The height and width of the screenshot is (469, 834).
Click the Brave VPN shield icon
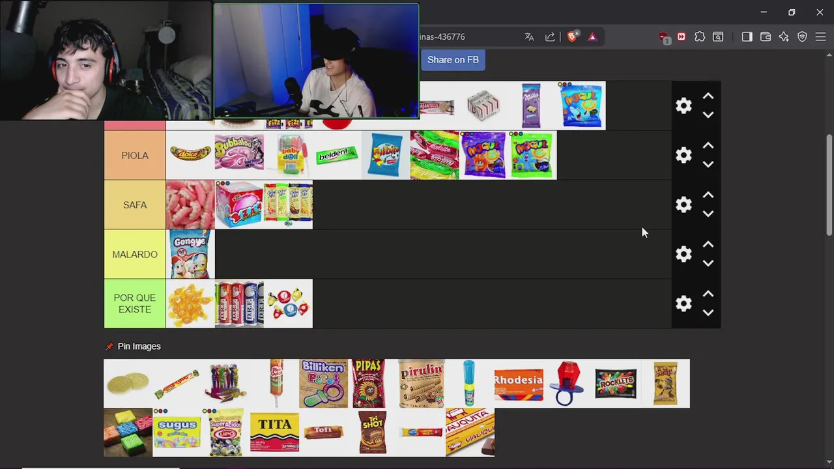coord(802,37)
